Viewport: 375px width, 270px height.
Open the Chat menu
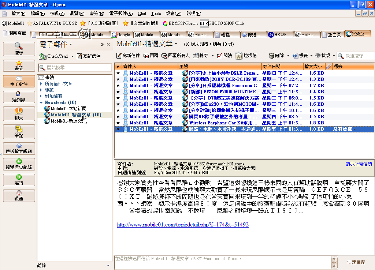pos(142,14)
